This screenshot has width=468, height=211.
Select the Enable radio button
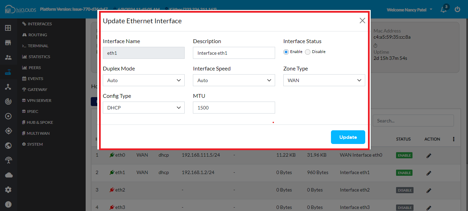[286, 52]
